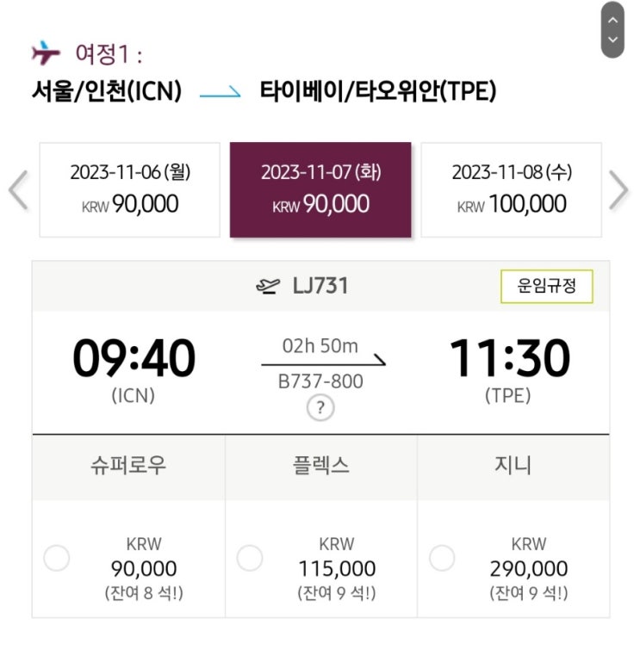Show later dates with right chevron
Image resolution: width=640 pixels, height=656 pixels.
point(618,190)
